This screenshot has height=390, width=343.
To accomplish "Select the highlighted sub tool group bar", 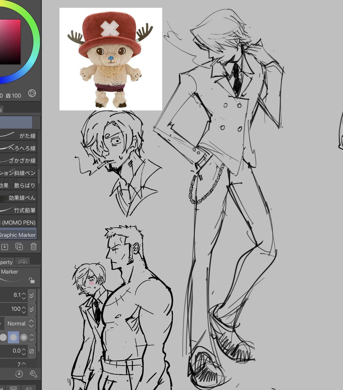I will point(16,123).
